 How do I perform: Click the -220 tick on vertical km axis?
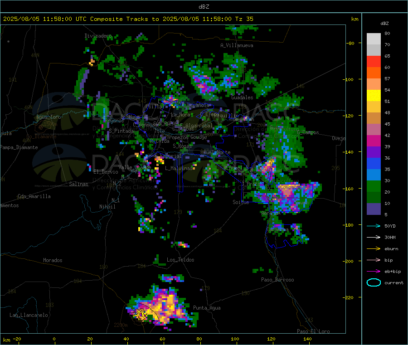(348, 298)
